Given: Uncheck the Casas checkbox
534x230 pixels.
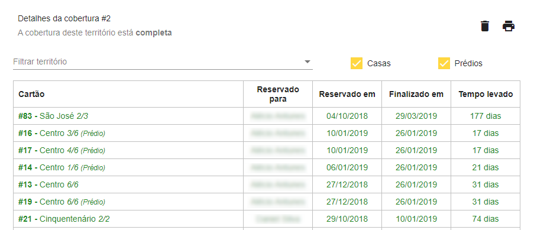Looking at the screenshot, I should pos(356,63).
